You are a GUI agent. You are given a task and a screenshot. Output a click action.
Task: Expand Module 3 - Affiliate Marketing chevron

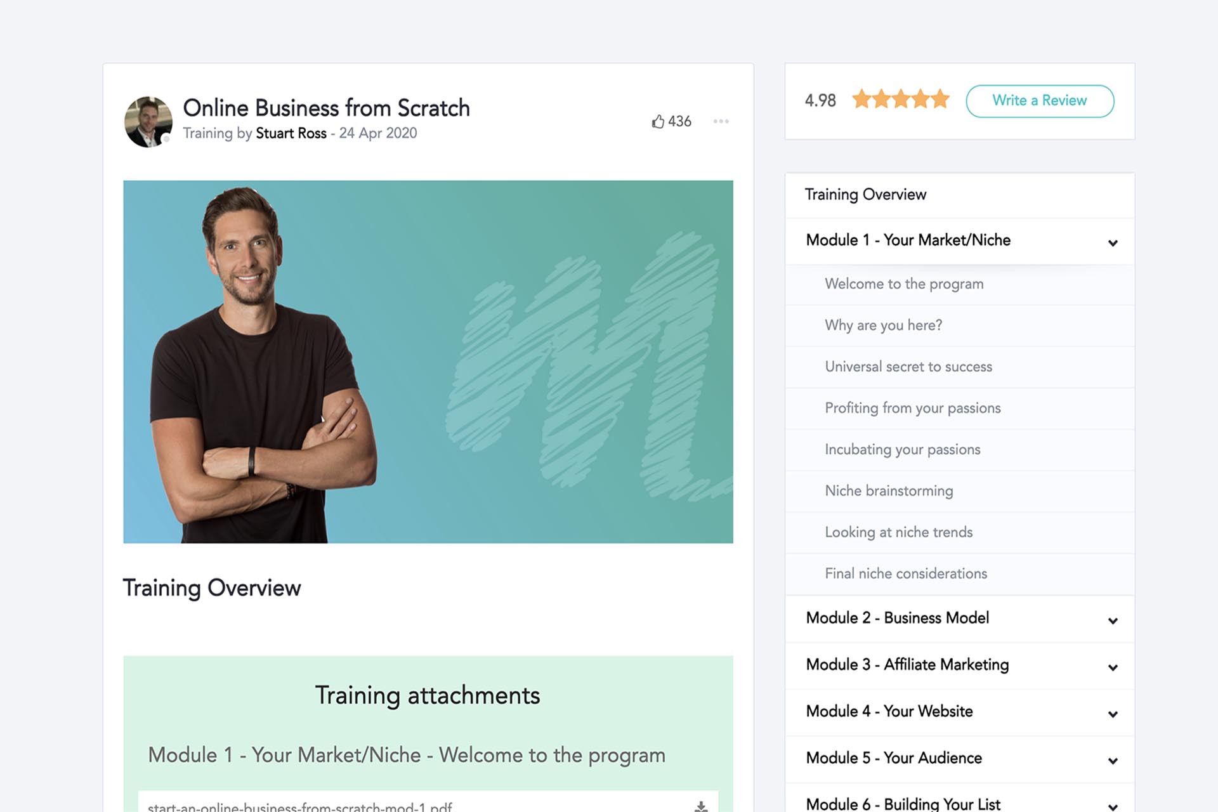(x=1113, y=667)
